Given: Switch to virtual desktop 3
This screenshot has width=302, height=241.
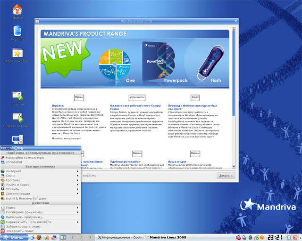Looking at the screenshot, I should pos(81,238).
